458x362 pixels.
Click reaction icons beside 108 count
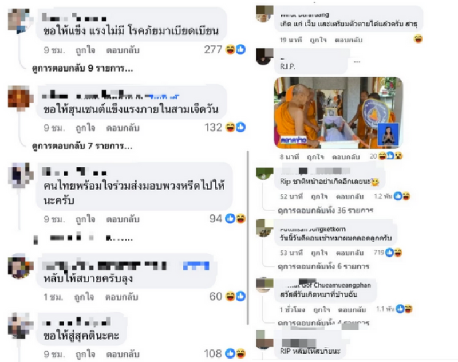click(235, 353)
